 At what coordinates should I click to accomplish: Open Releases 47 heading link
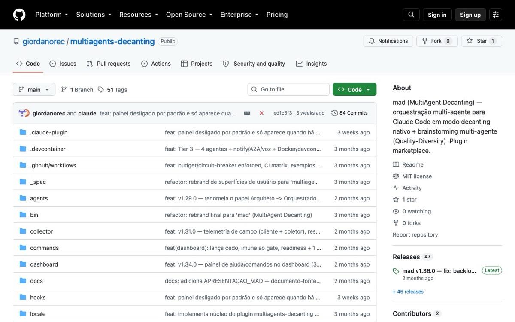[x=412, y=257]
